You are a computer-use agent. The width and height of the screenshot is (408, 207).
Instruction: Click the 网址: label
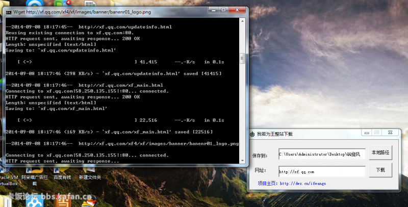point(261,170)
